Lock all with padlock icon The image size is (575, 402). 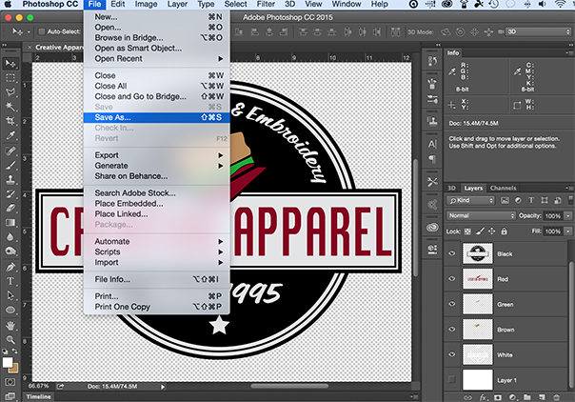[505, 231]
